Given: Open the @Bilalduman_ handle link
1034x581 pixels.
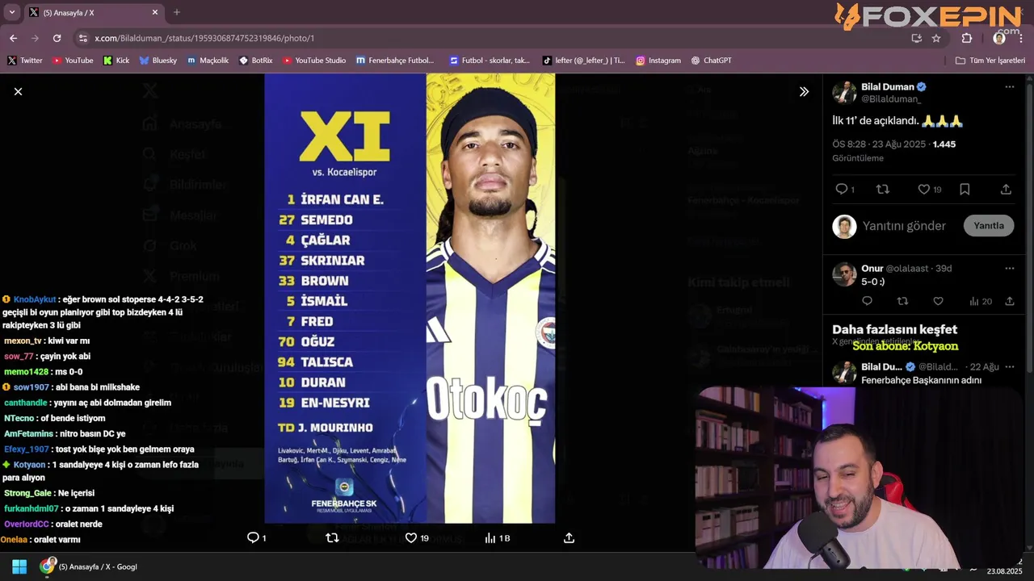Looking at the screenshot, I should click(x=891, y=99).
